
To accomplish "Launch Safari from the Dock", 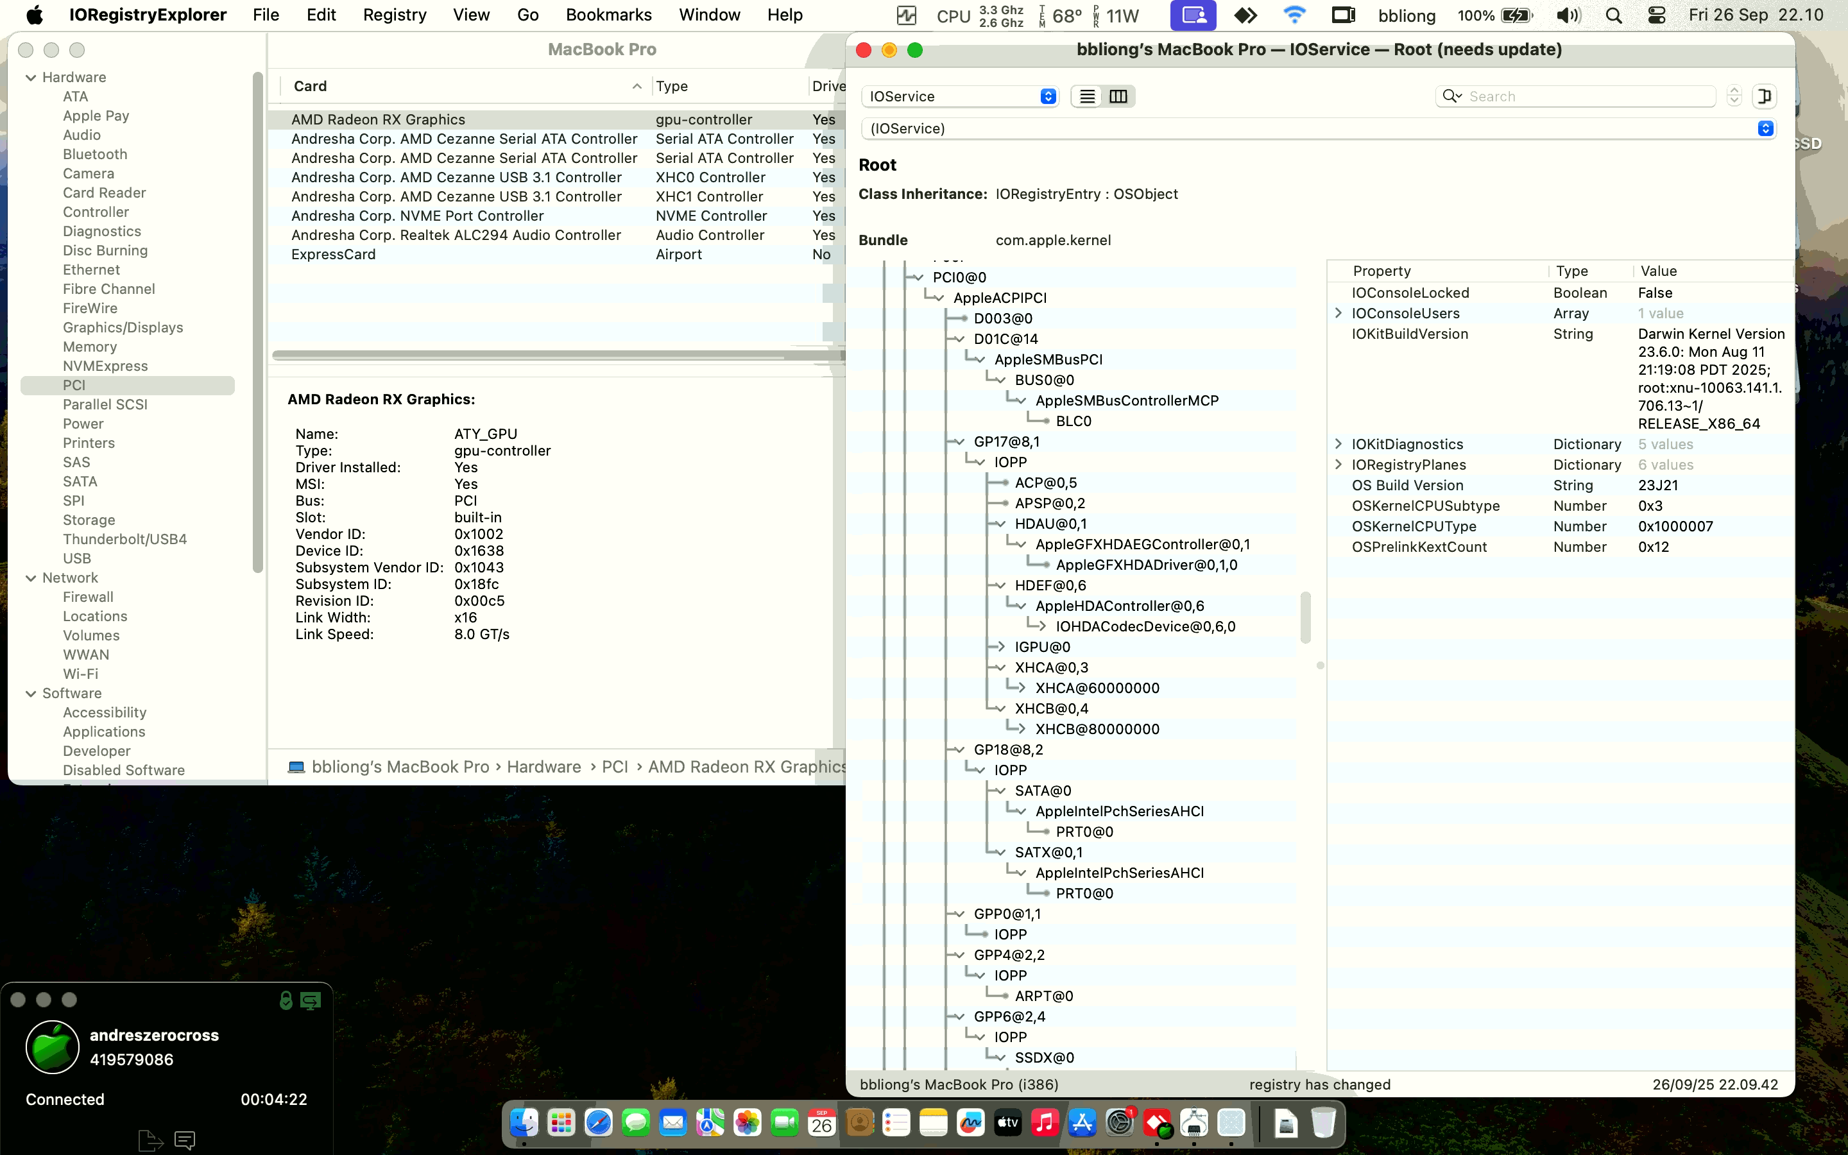I will click(598, 1123).
